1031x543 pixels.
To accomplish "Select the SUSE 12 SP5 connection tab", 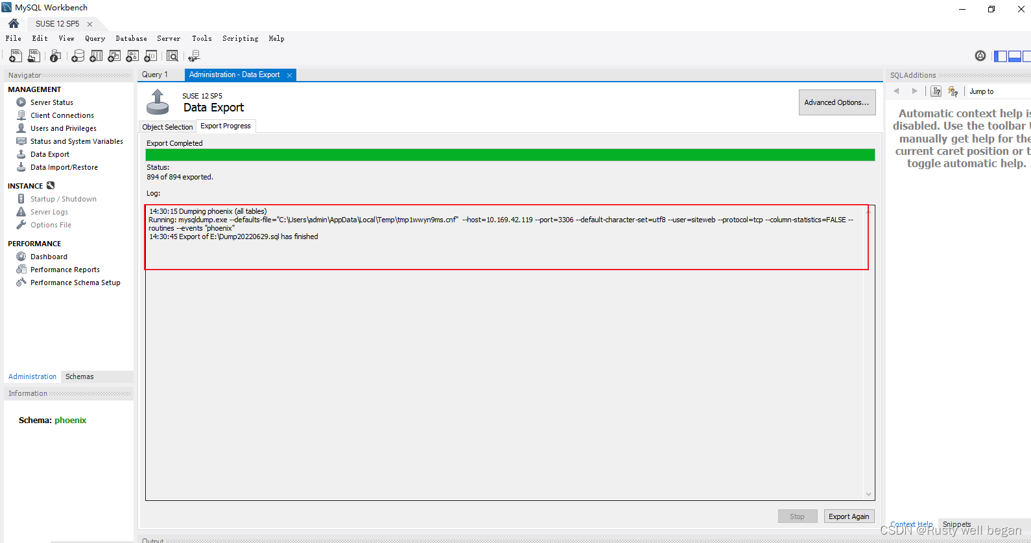I will (57, 24).
